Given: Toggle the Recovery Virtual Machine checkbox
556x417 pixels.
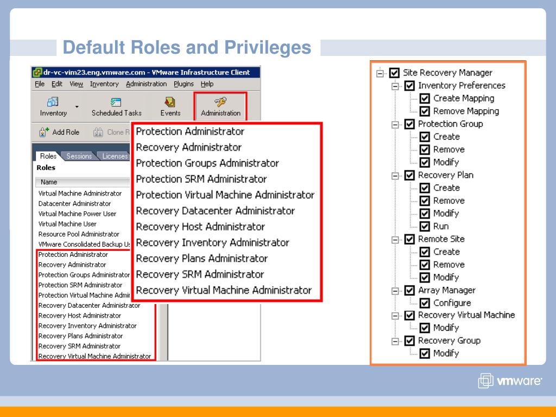Looking at the screenshot, I should pos(409,315).
